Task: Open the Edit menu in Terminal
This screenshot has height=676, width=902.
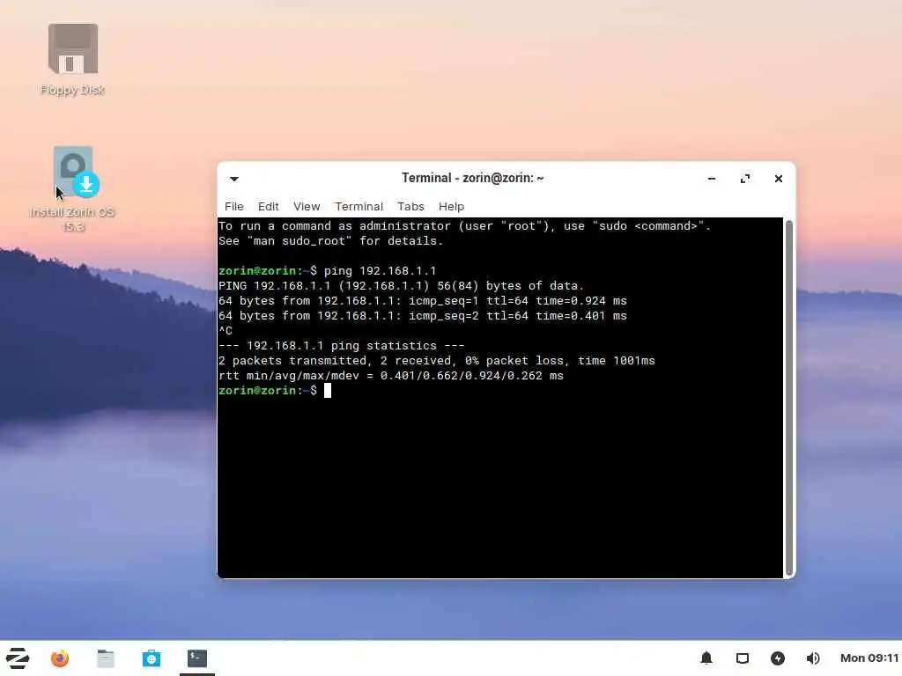Action: 268,206
